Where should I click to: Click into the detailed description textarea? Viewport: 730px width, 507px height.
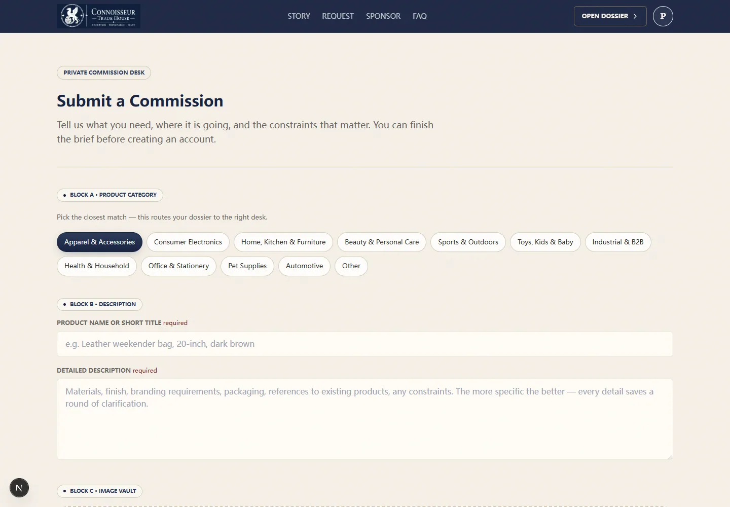pyautogui.click(x=365, y=419)
